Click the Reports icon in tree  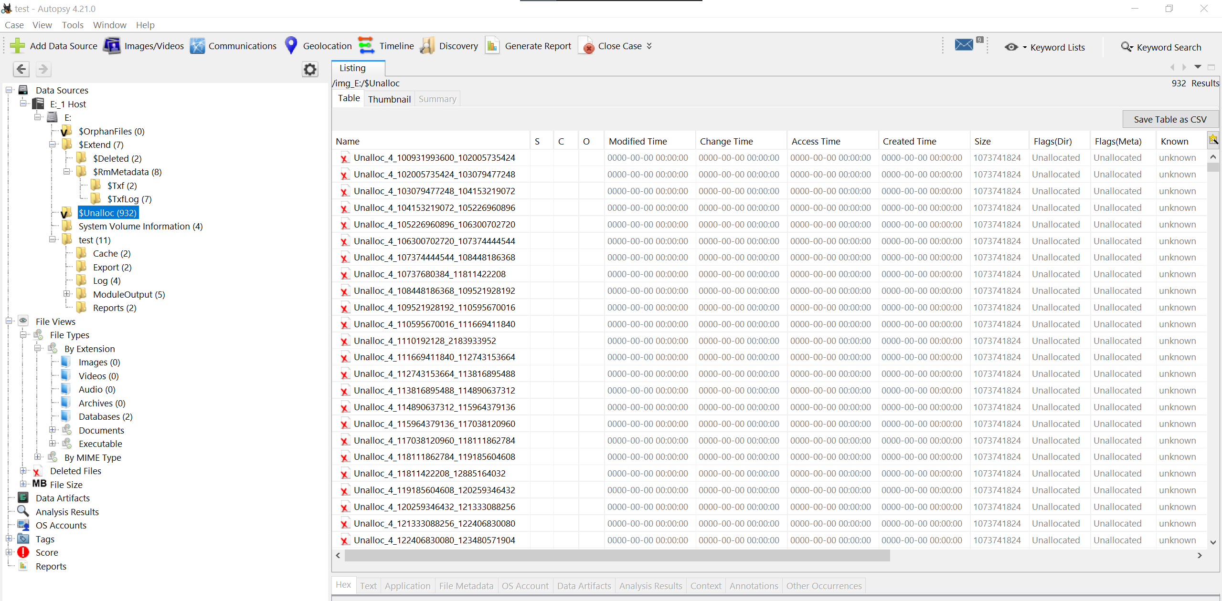23,566
